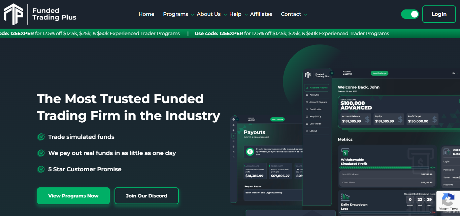
Task: Expand the chevron beside About Us
Action: (225, 15)
